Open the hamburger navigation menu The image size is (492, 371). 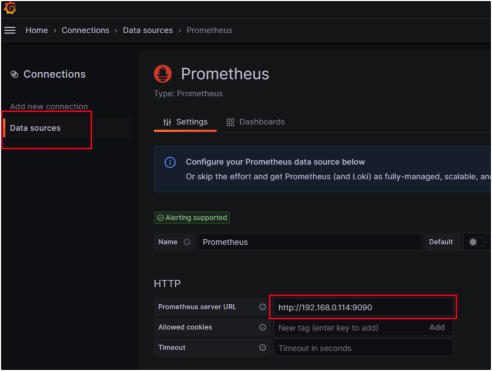[10, 30]
